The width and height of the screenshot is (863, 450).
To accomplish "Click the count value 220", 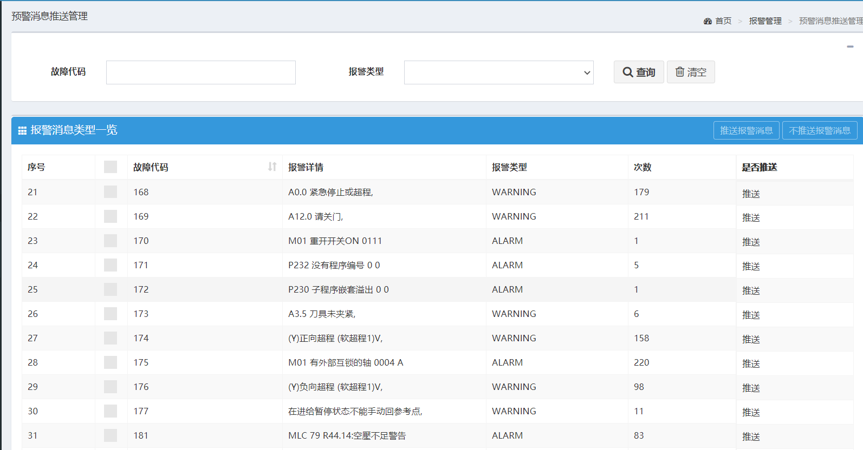I will click(641, 362).
